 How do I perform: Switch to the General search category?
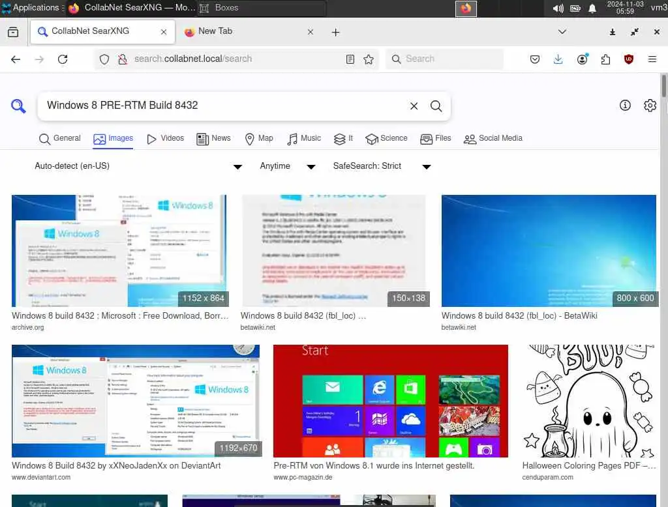pos(59,138)
